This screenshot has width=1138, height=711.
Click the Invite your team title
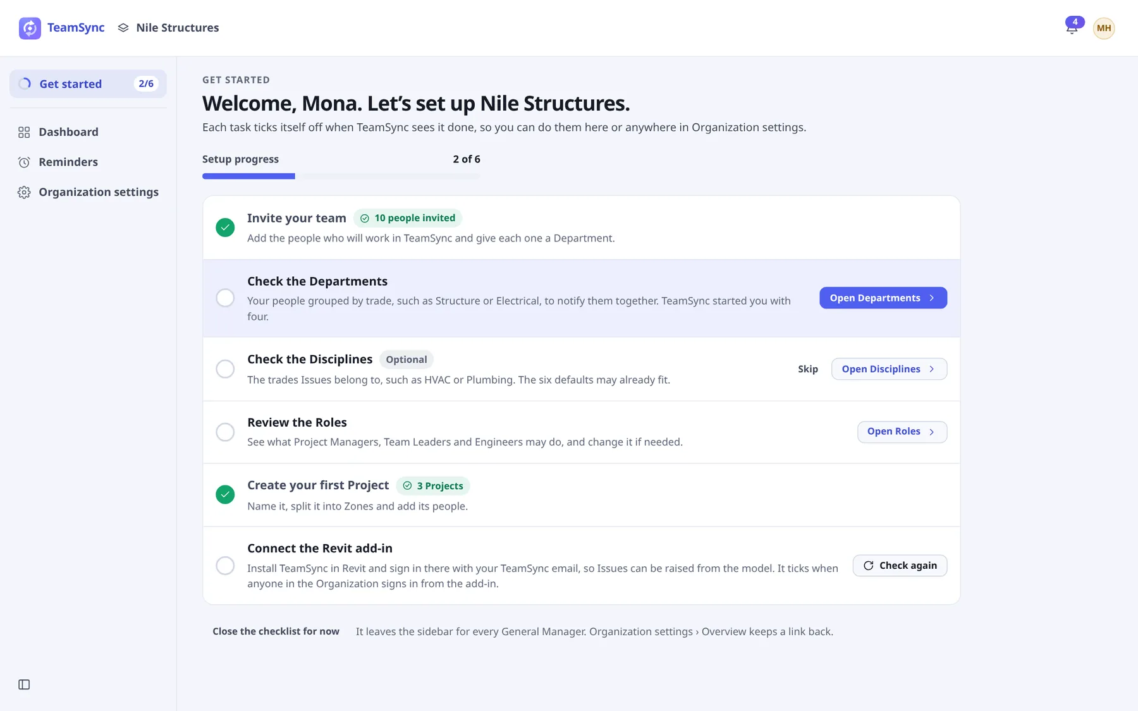(297, 218)
